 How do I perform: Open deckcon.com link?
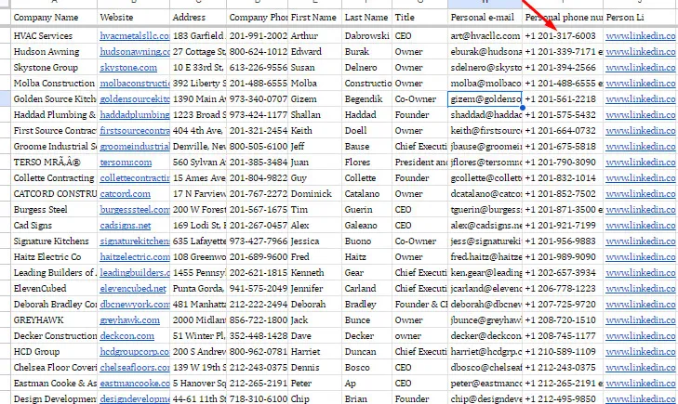coord(126,336)
